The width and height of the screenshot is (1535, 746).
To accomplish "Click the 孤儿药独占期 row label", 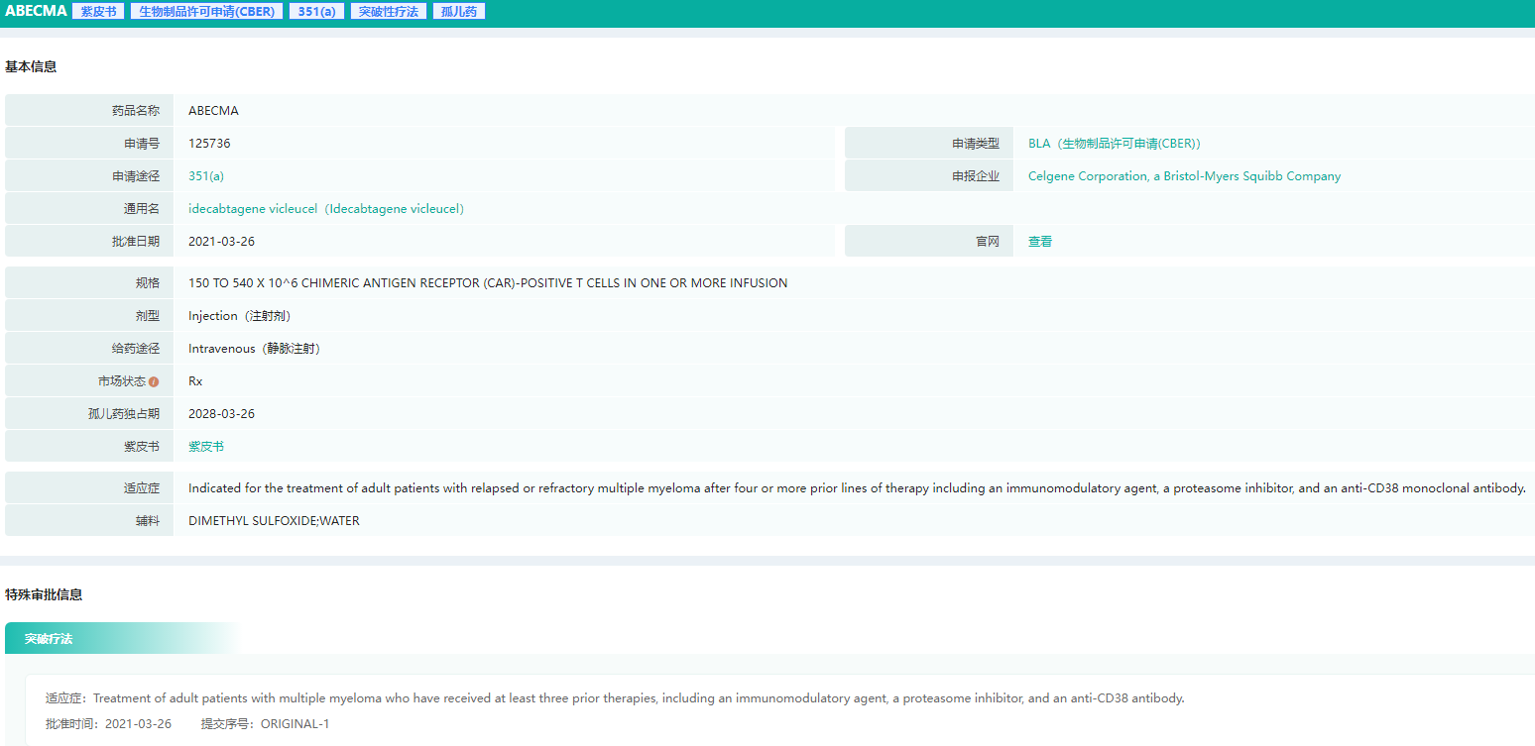I will tap(124, 414).
